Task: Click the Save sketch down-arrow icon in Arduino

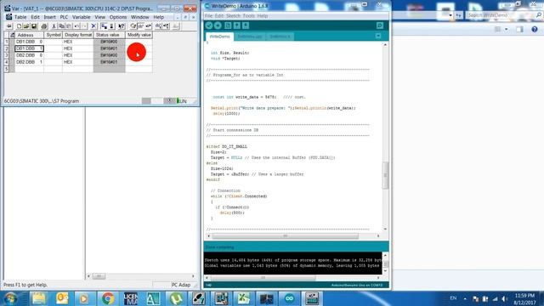Action: pyautogui.click(x=246, y=25)
